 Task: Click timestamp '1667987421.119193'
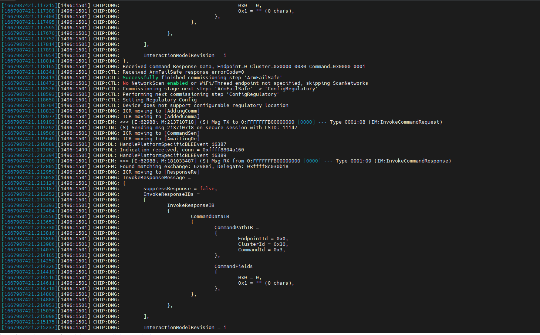click(x=30, y=122)
